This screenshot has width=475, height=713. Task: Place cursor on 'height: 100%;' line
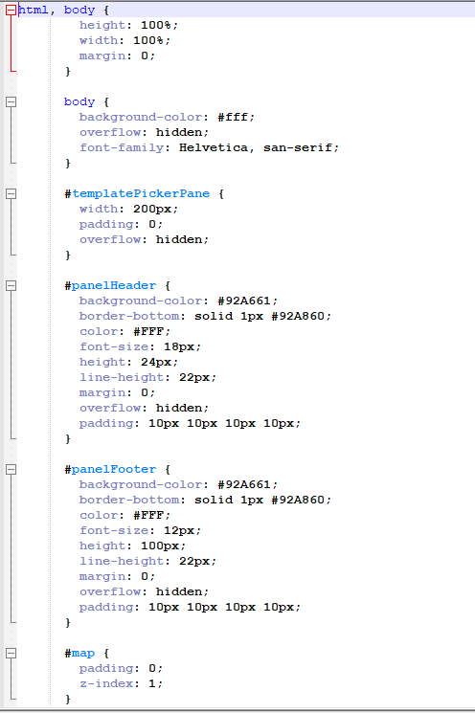click(128, 26)
